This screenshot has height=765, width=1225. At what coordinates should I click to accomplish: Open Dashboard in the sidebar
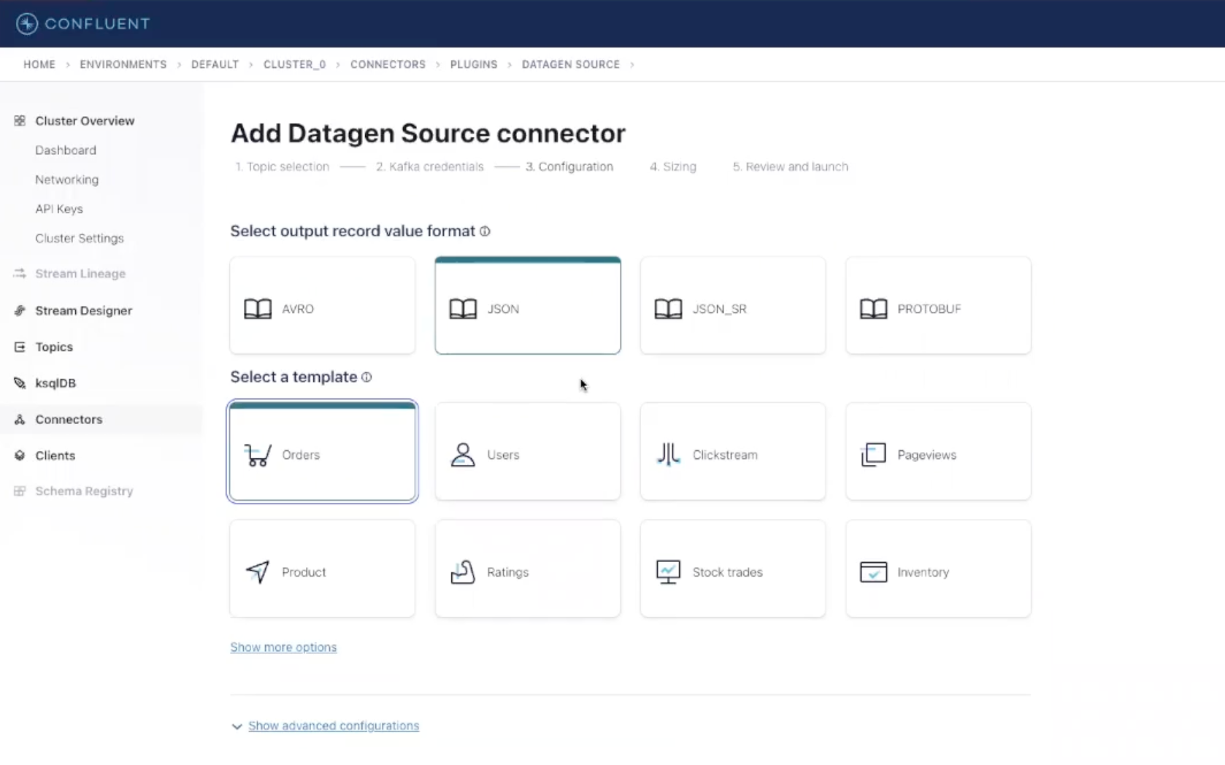pyautogui.click(x=66, y=150)
